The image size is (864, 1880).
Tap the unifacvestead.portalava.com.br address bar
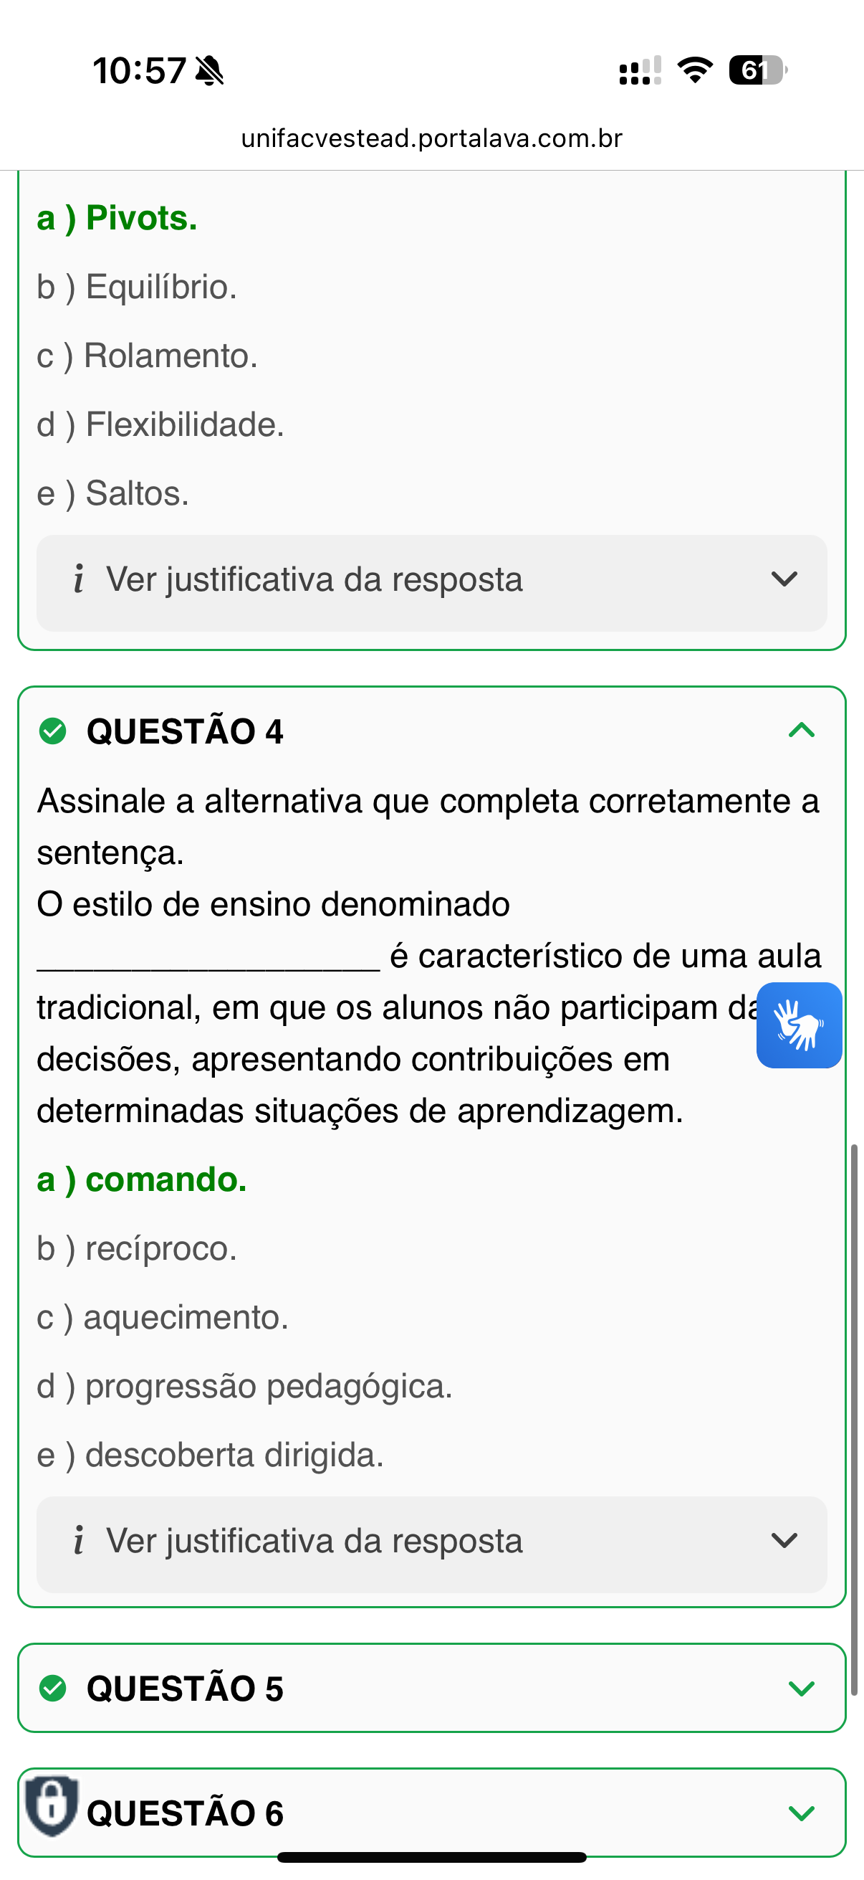click(431, 138)
